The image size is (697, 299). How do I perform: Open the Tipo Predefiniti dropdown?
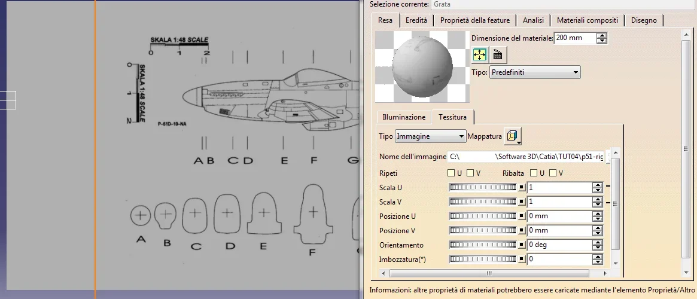pos(535,72)
